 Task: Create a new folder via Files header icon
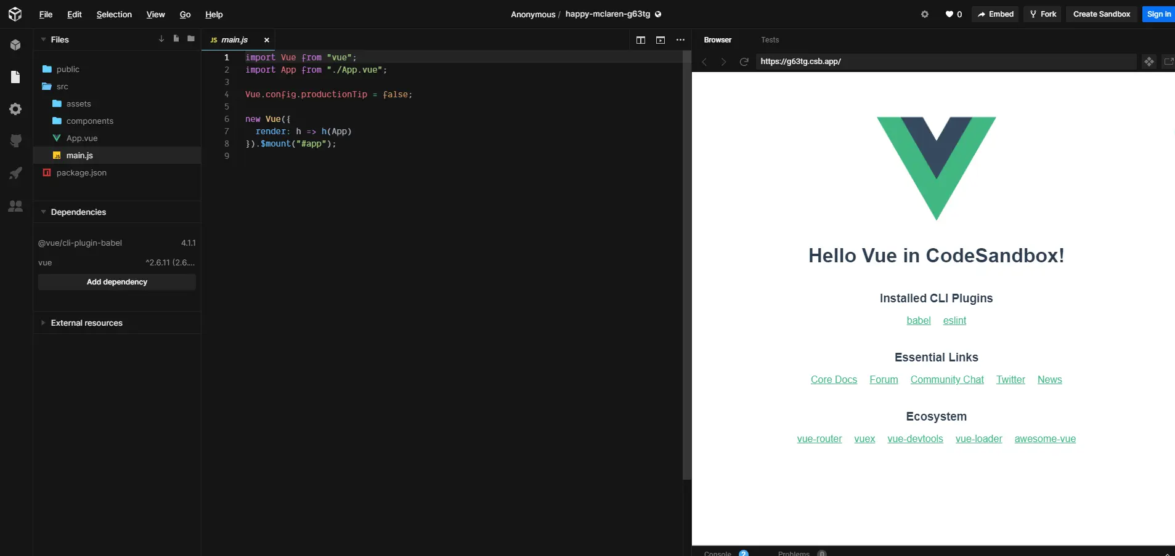(x=191, y=39)
